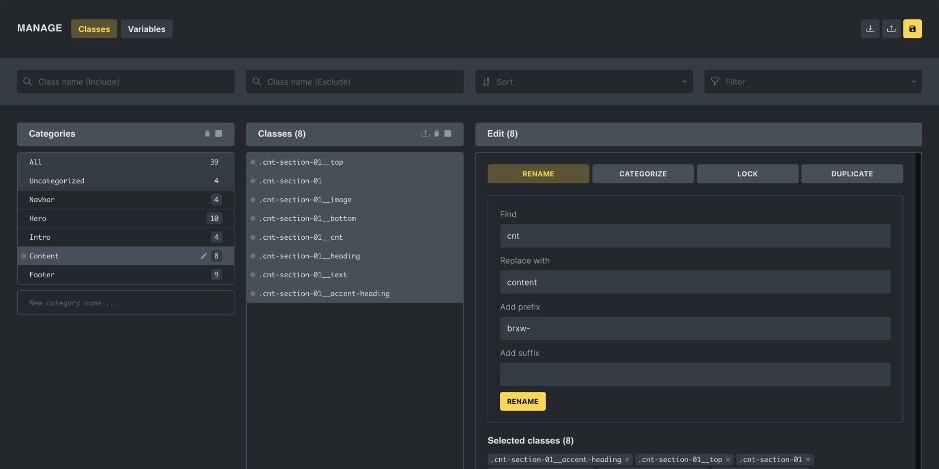Click the yellow save icon button

pos(912,29)
